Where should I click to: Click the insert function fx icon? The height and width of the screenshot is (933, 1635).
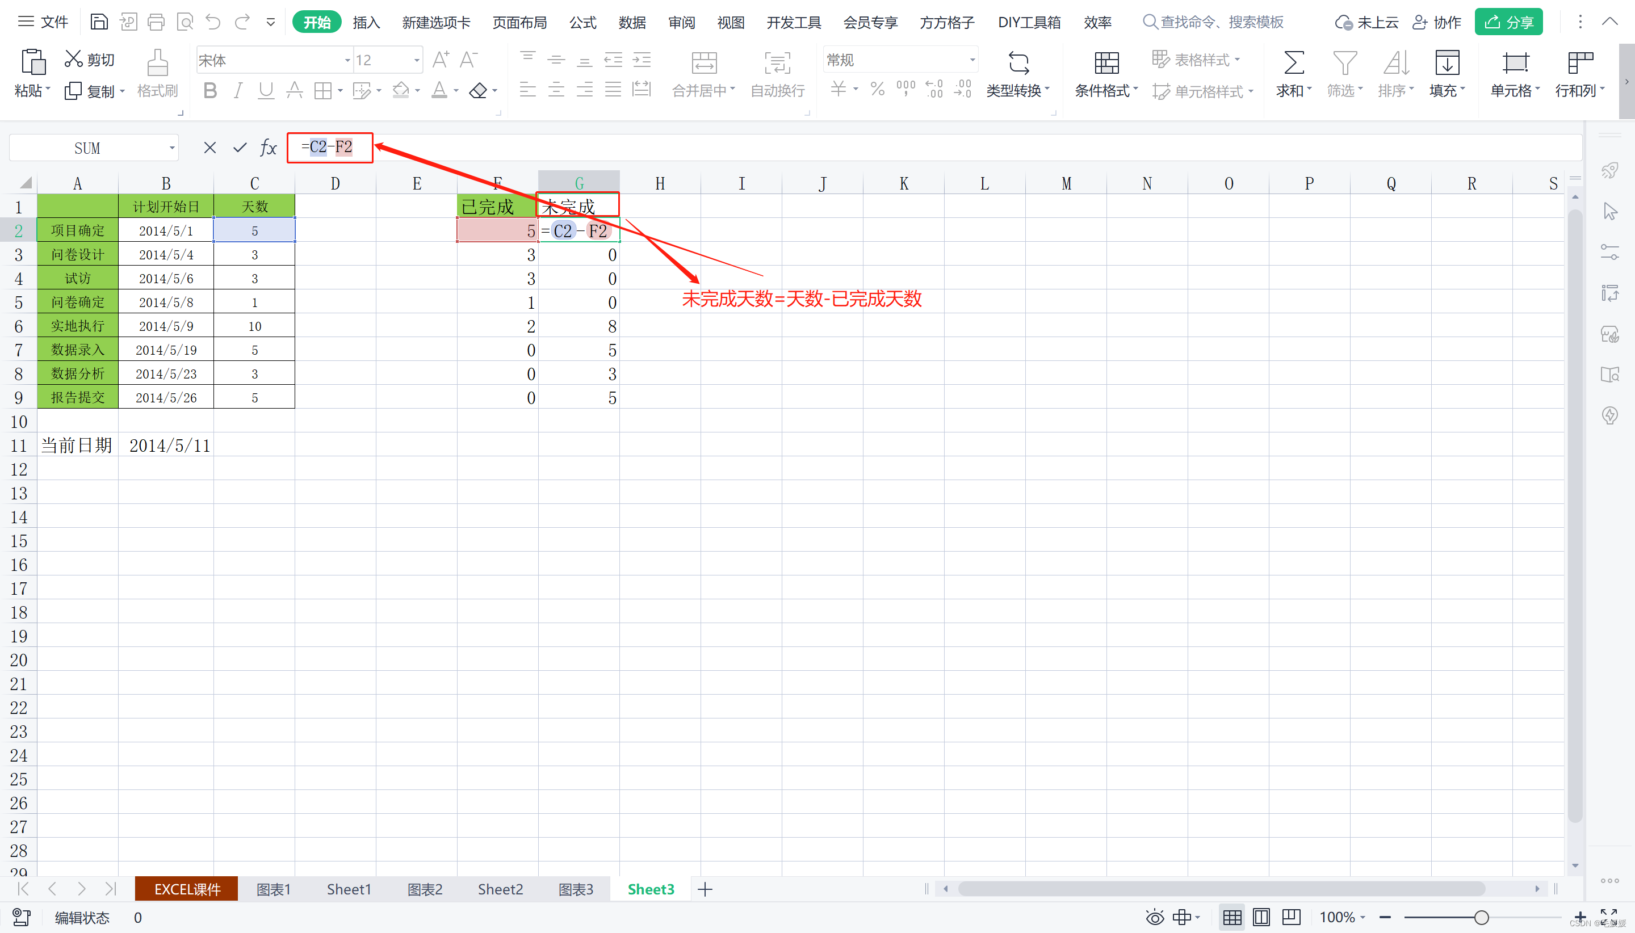268,148
